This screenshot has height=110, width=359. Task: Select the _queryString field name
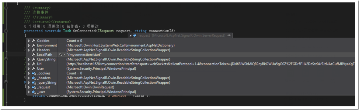coord(47,82)
